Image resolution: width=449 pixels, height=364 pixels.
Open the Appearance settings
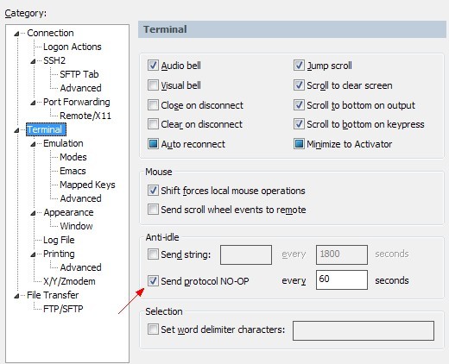click(68, 212)
